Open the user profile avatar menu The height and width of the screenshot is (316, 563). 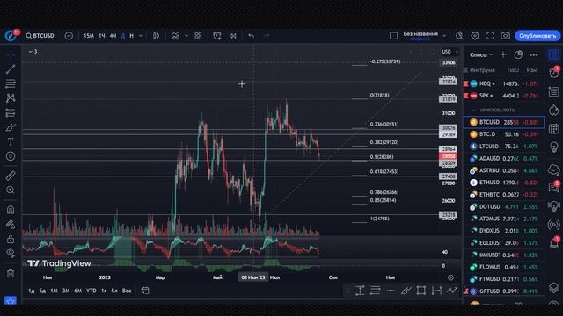(x=11, y=35)
